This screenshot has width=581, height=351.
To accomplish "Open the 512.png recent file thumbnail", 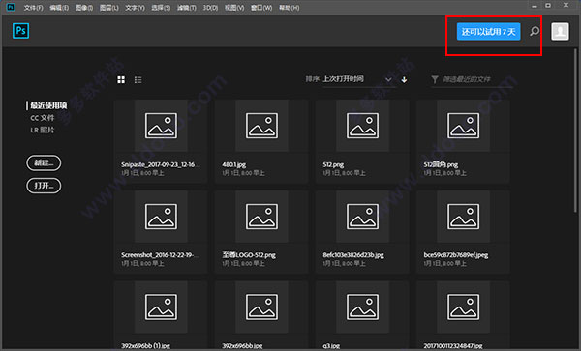I will tap(362, 126).
